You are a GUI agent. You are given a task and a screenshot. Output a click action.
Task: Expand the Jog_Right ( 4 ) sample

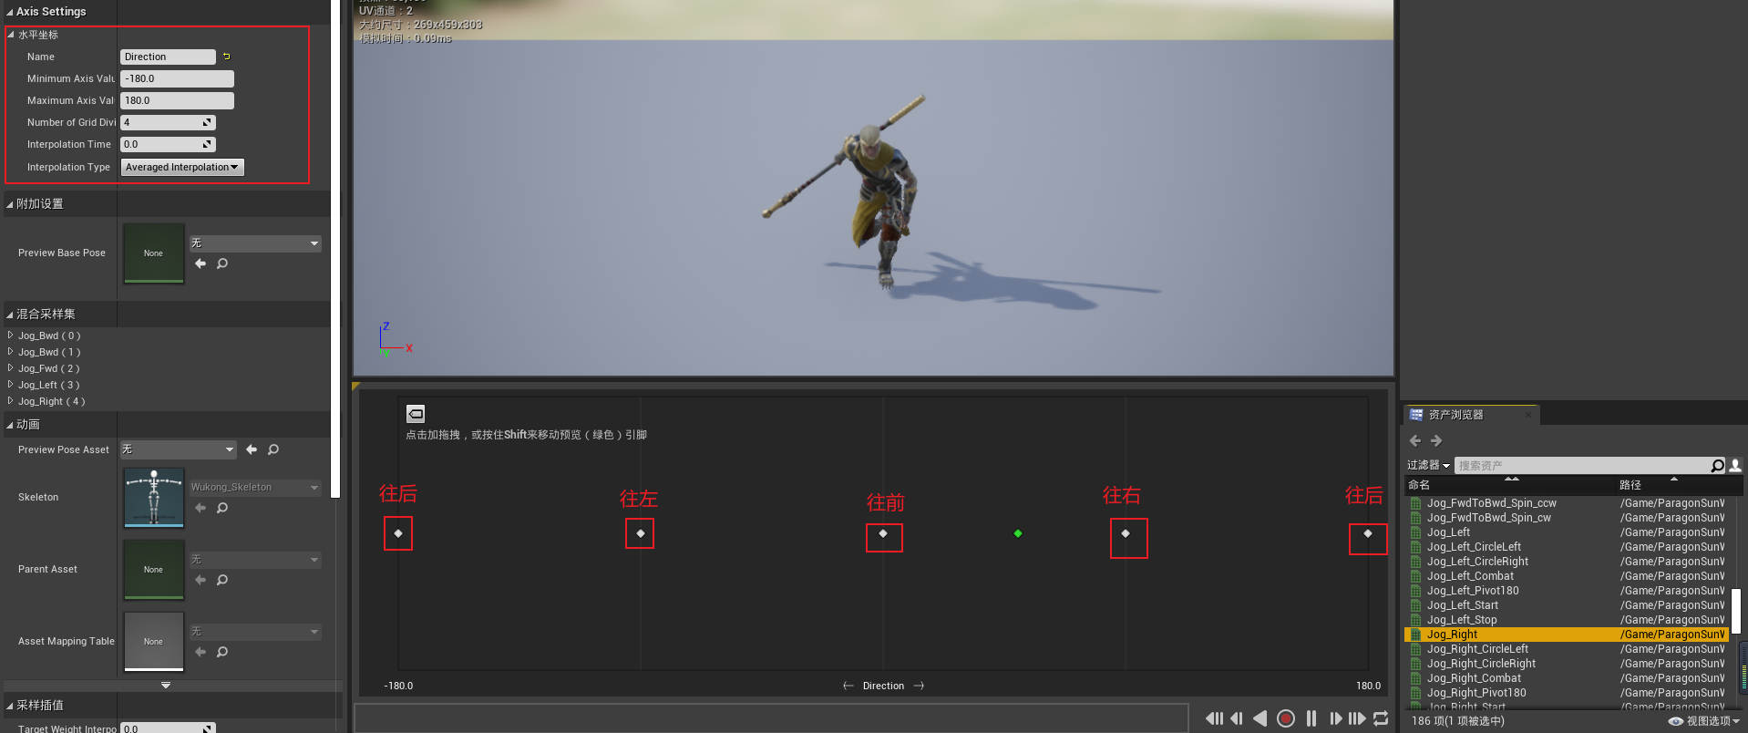(x=10, y=401)
